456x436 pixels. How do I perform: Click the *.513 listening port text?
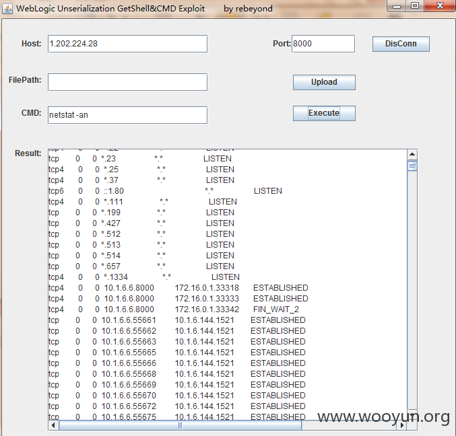pos(110,245)
